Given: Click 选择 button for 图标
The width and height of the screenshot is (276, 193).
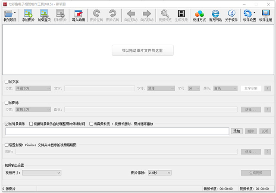Looking at the screenshot, I should pyautogui.click(x=251, y=109).
